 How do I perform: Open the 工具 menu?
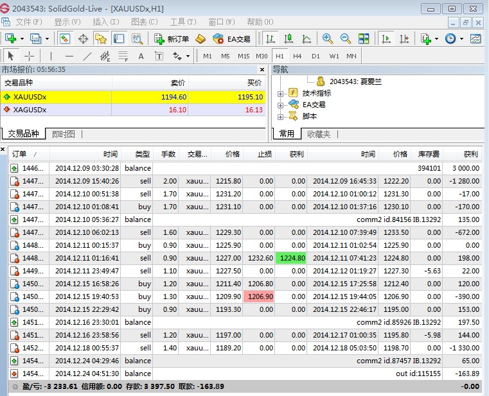pos(183,22)
